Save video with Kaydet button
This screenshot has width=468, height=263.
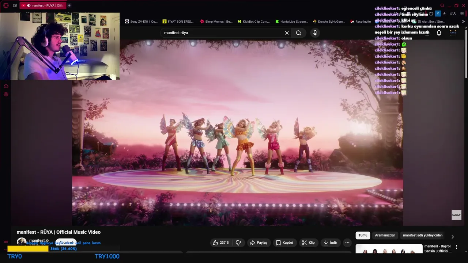[284, 243]
